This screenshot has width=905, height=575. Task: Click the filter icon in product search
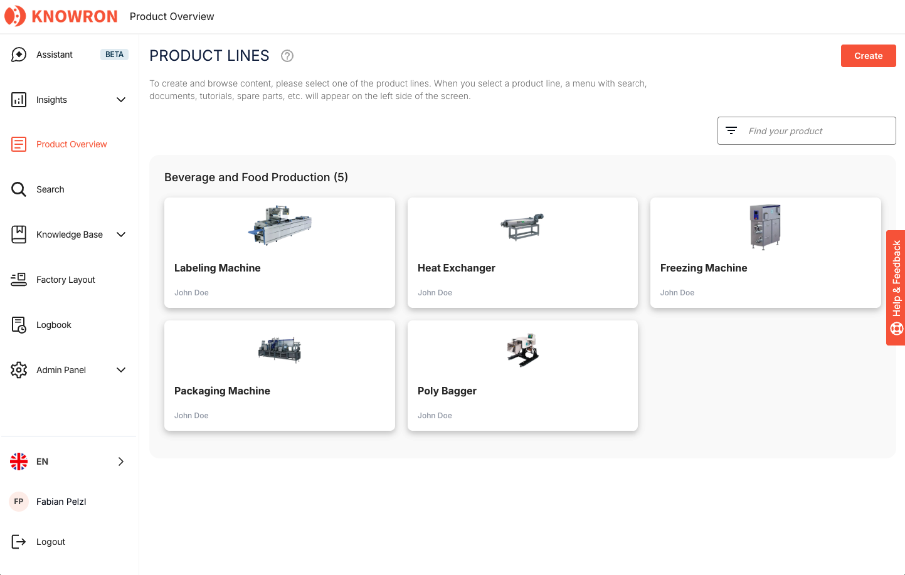point(731,130)
